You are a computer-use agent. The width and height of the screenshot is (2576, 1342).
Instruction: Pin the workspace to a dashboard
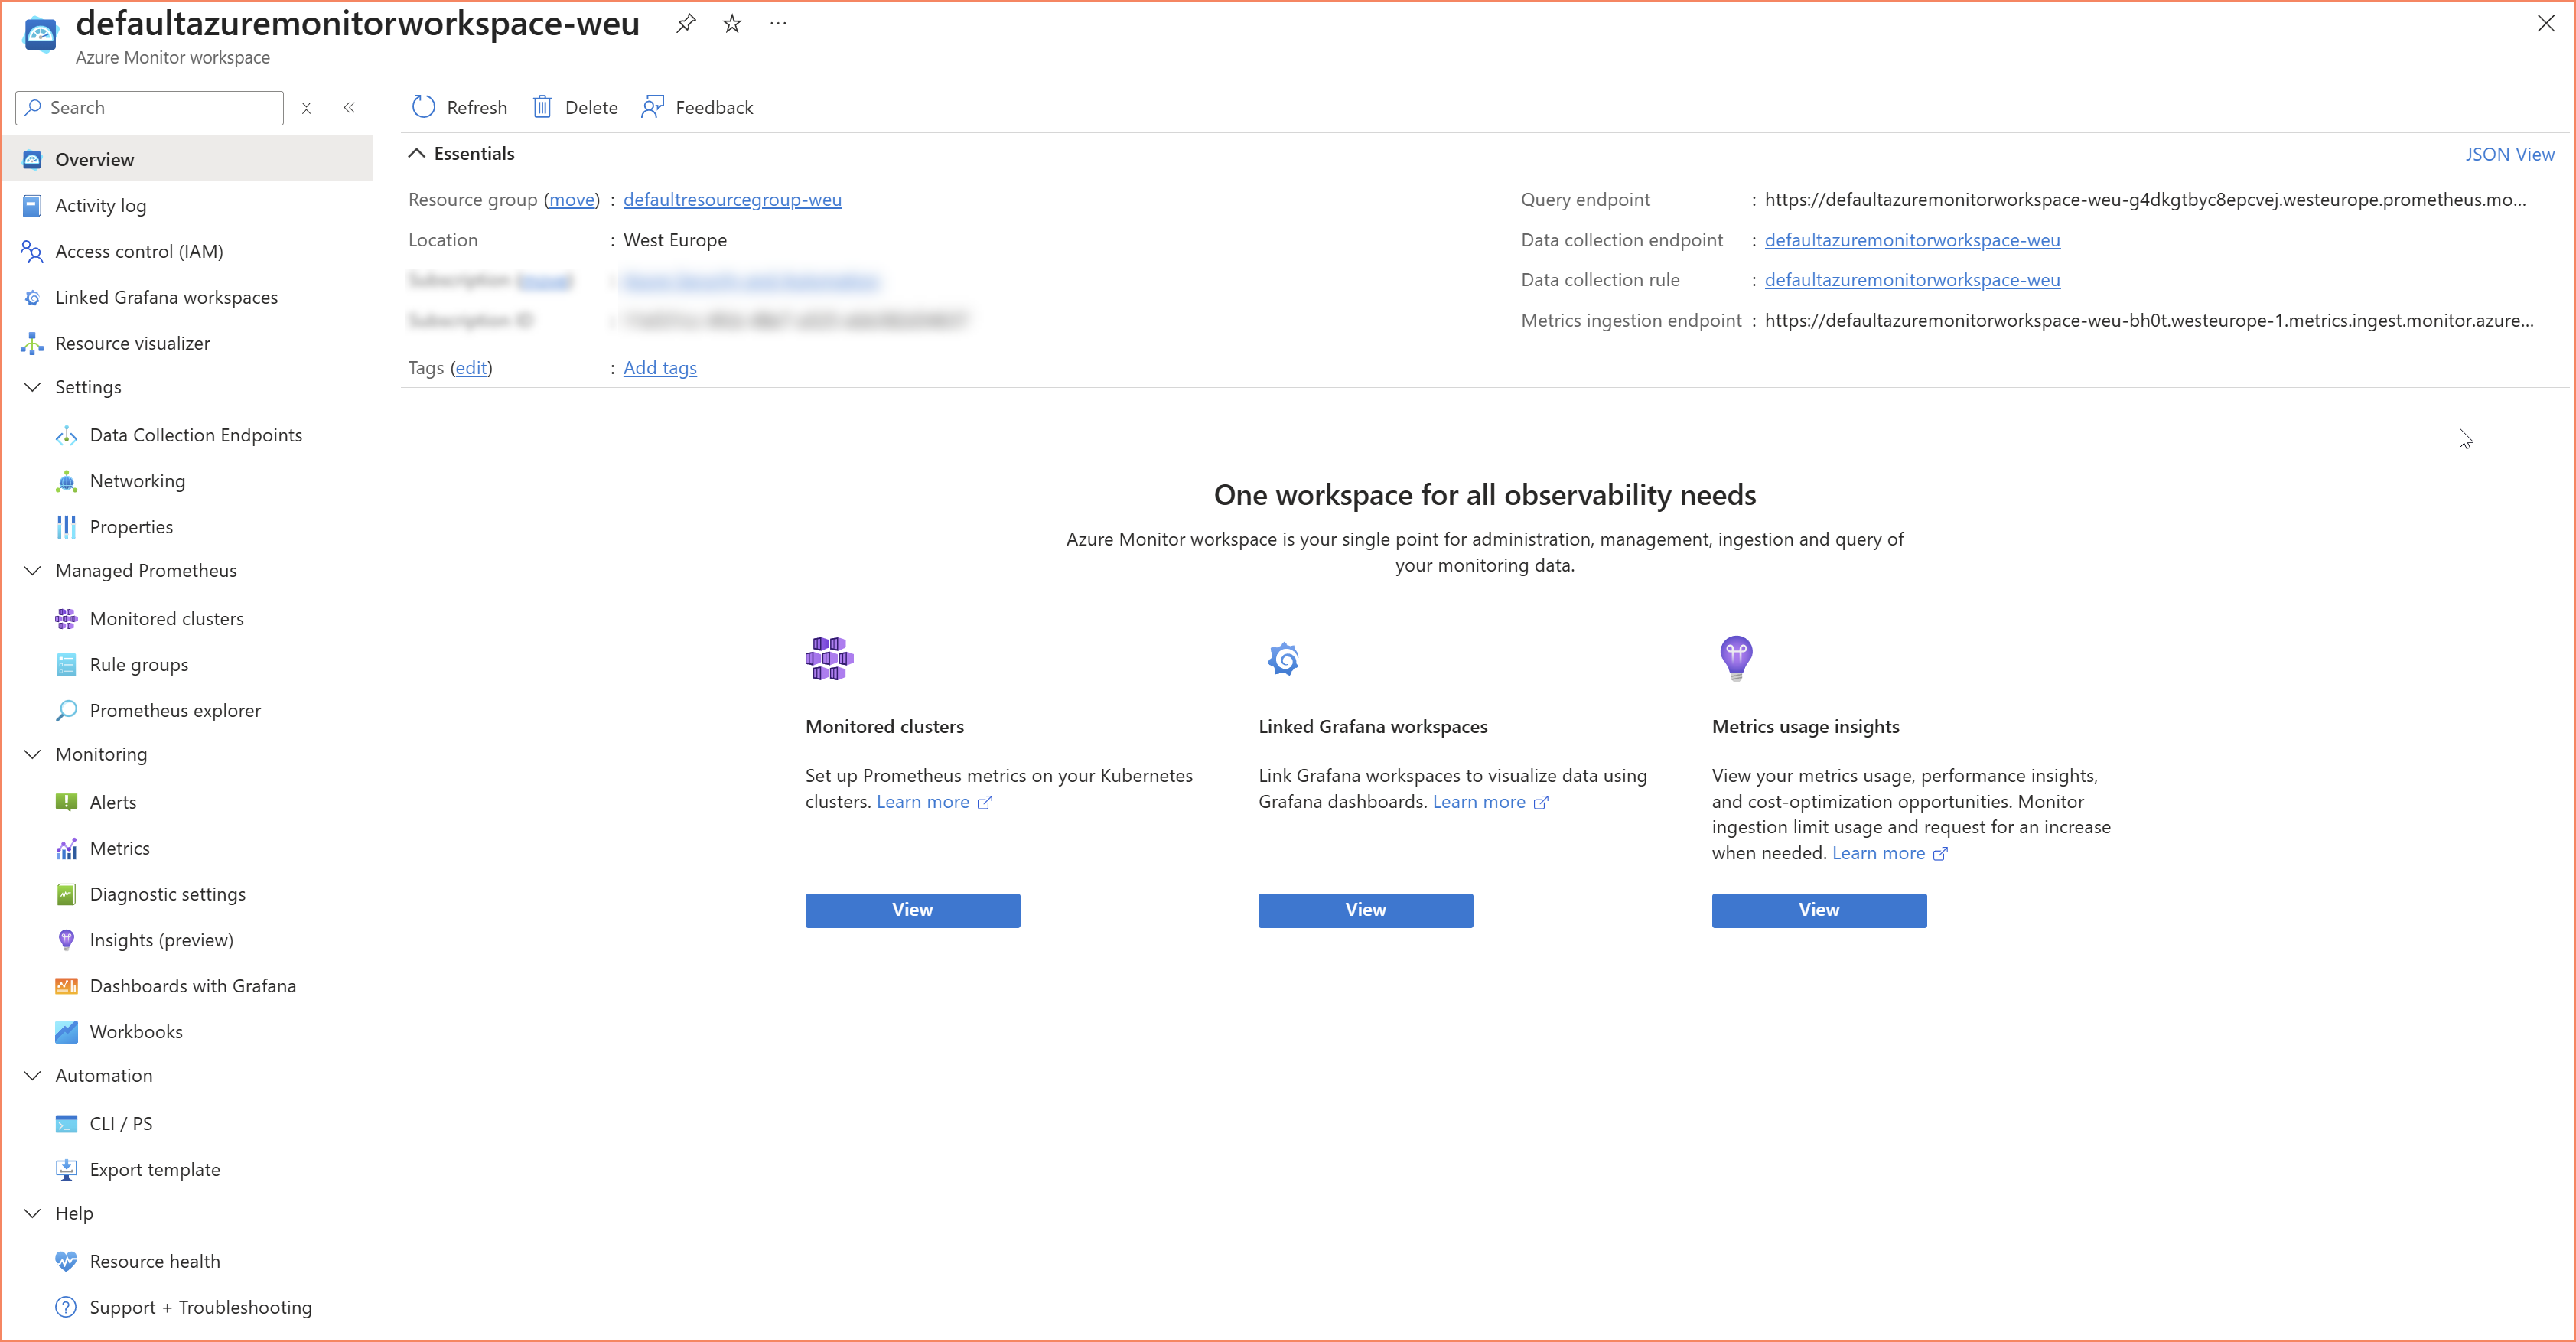[686, 23]
